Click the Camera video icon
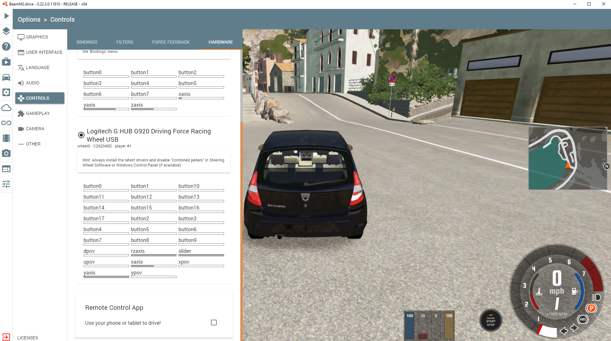Image resolution: width=611 pixels, height=341 pixels. [x=21, y=129]
